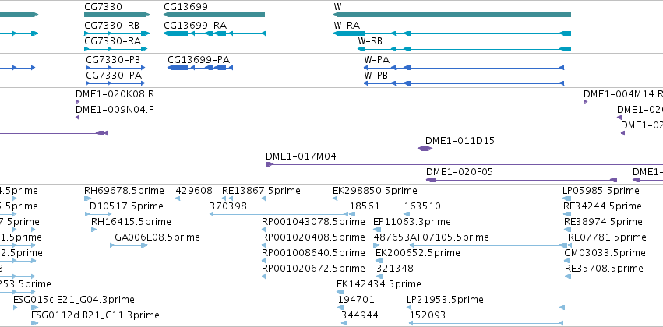The height and width of the screenshot is (327, 663).
Task: Click protein feature CG7330-PA
Action: tap(115, 83)
